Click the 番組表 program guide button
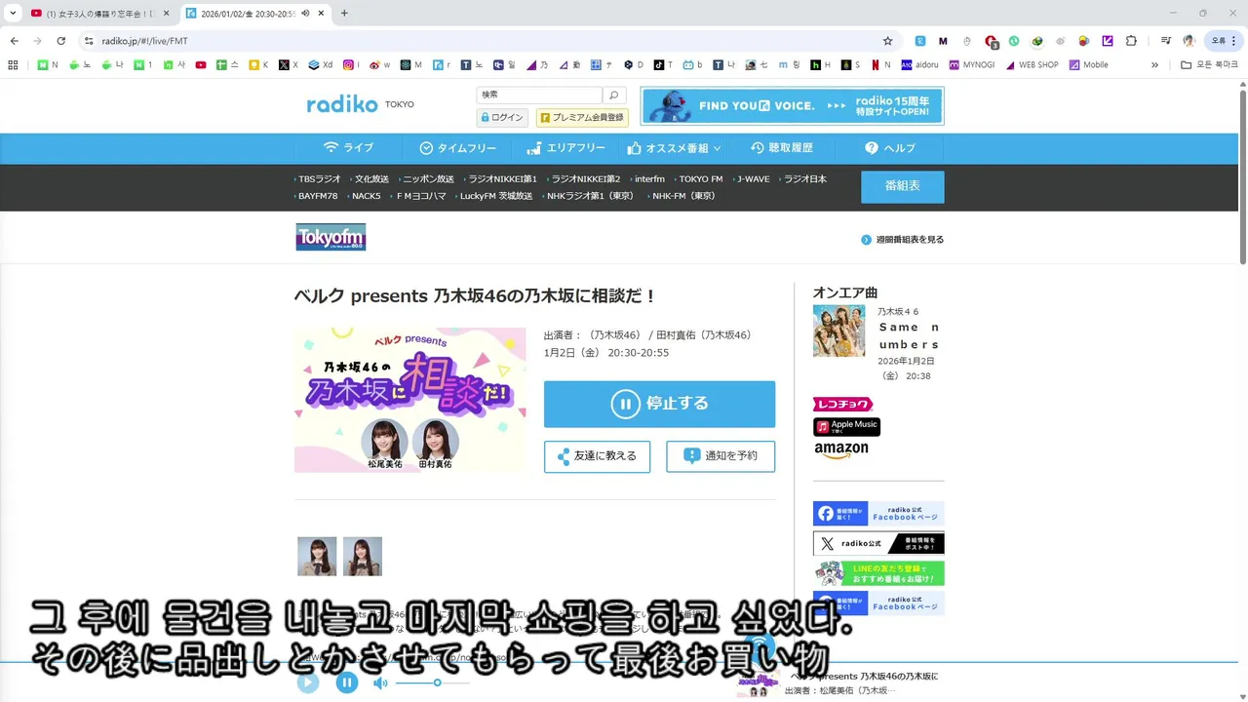The width and height of the screenshot is (1248, 702). [902, 186]
